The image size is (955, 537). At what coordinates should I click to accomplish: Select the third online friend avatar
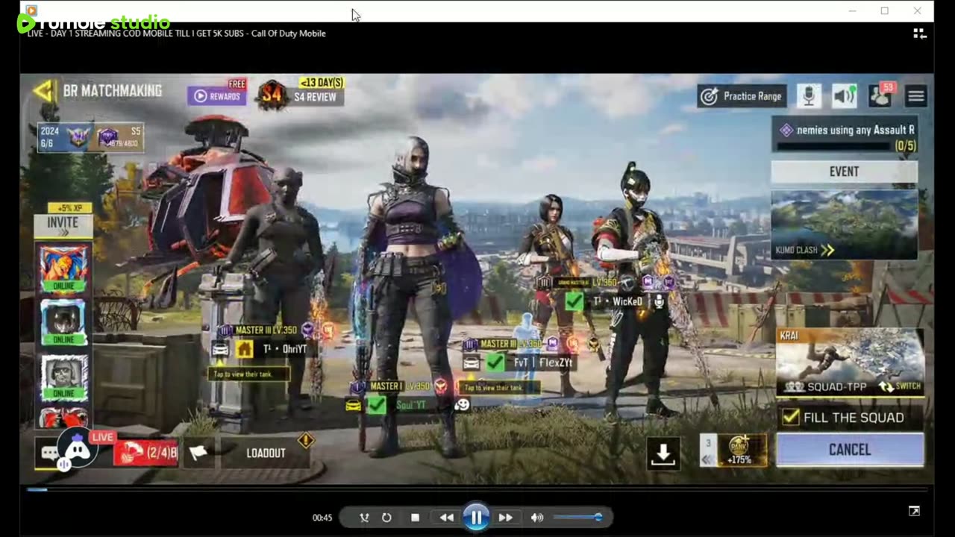[x=63, y=377]
